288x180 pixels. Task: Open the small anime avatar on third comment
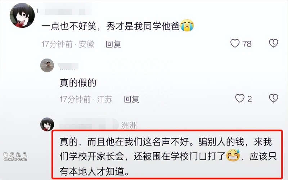tap(47, 124)
